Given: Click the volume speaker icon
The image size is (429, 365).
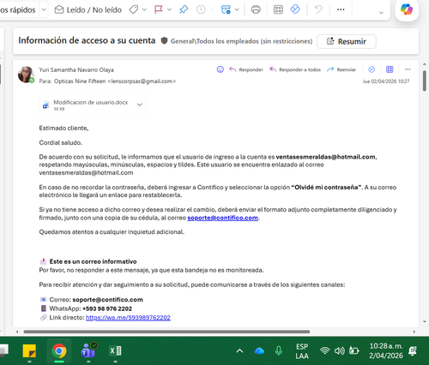Looking at the screenshot, I should pyautogui.click(x=339, y=350).
